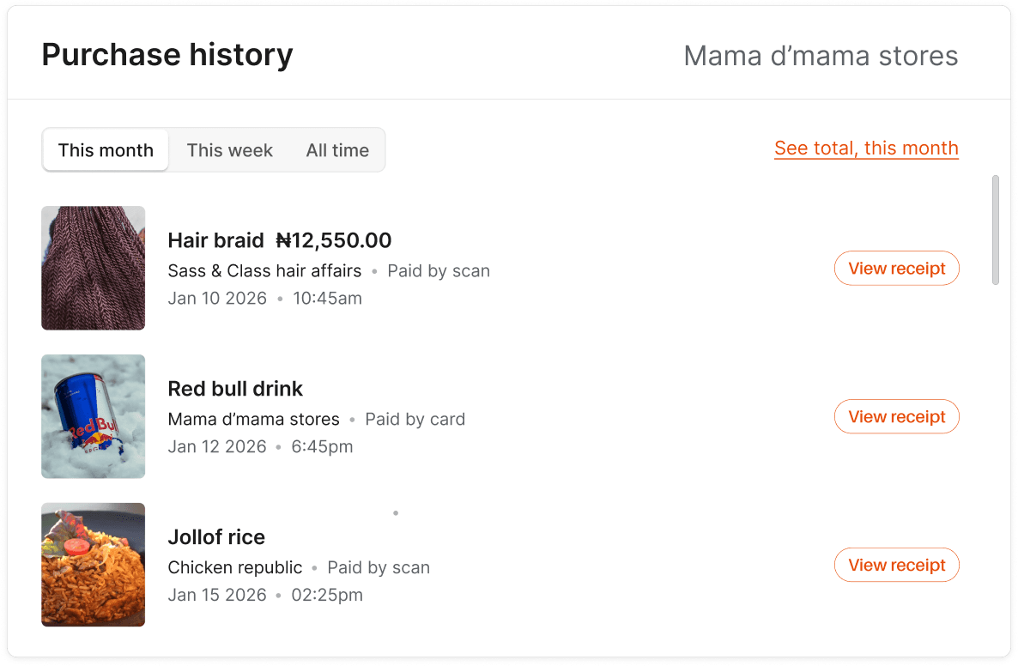Viewport: 1018px width, 666px height.
Task: View receipt for the Red bull drink
Action: pyautogui.click(x=896, y=416)
